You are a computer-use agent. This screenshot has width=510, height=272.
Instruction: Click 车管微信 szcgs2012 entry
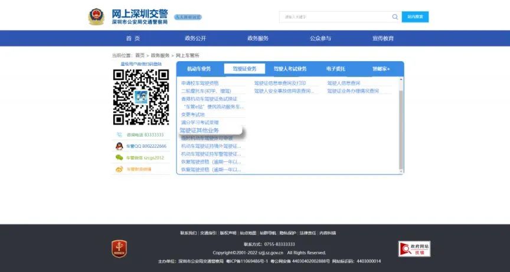coord(145,157)
